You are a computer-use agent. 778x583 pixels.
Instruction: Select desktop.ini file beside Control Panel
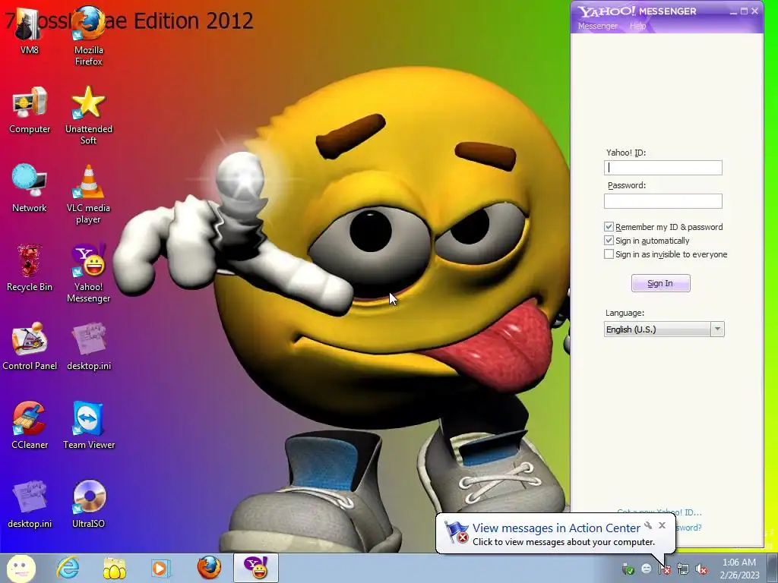tap(89, 346)
